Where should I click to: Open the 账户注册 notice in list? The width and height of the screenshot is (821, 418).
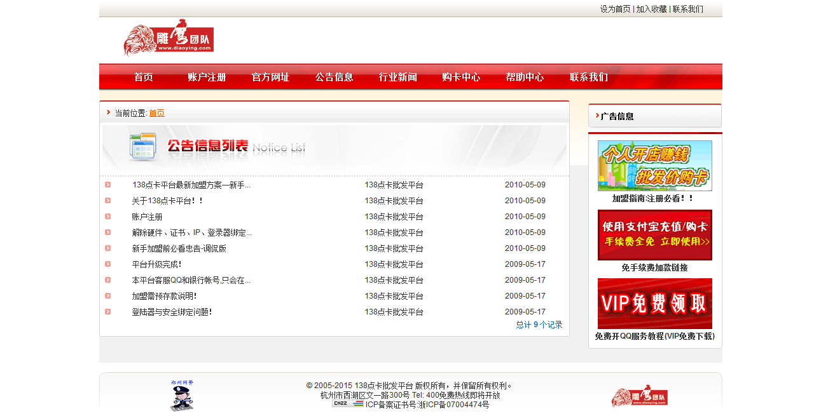[148, 217]
